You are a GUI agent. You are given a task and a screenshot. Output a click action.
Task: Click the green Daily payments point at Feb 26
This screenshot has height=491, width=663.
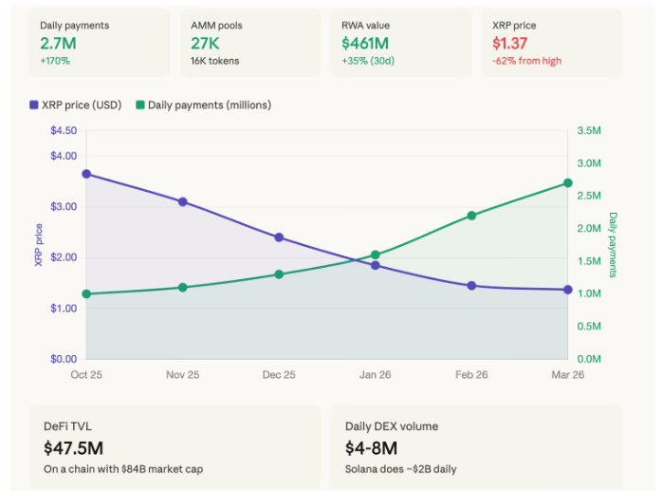471,216
